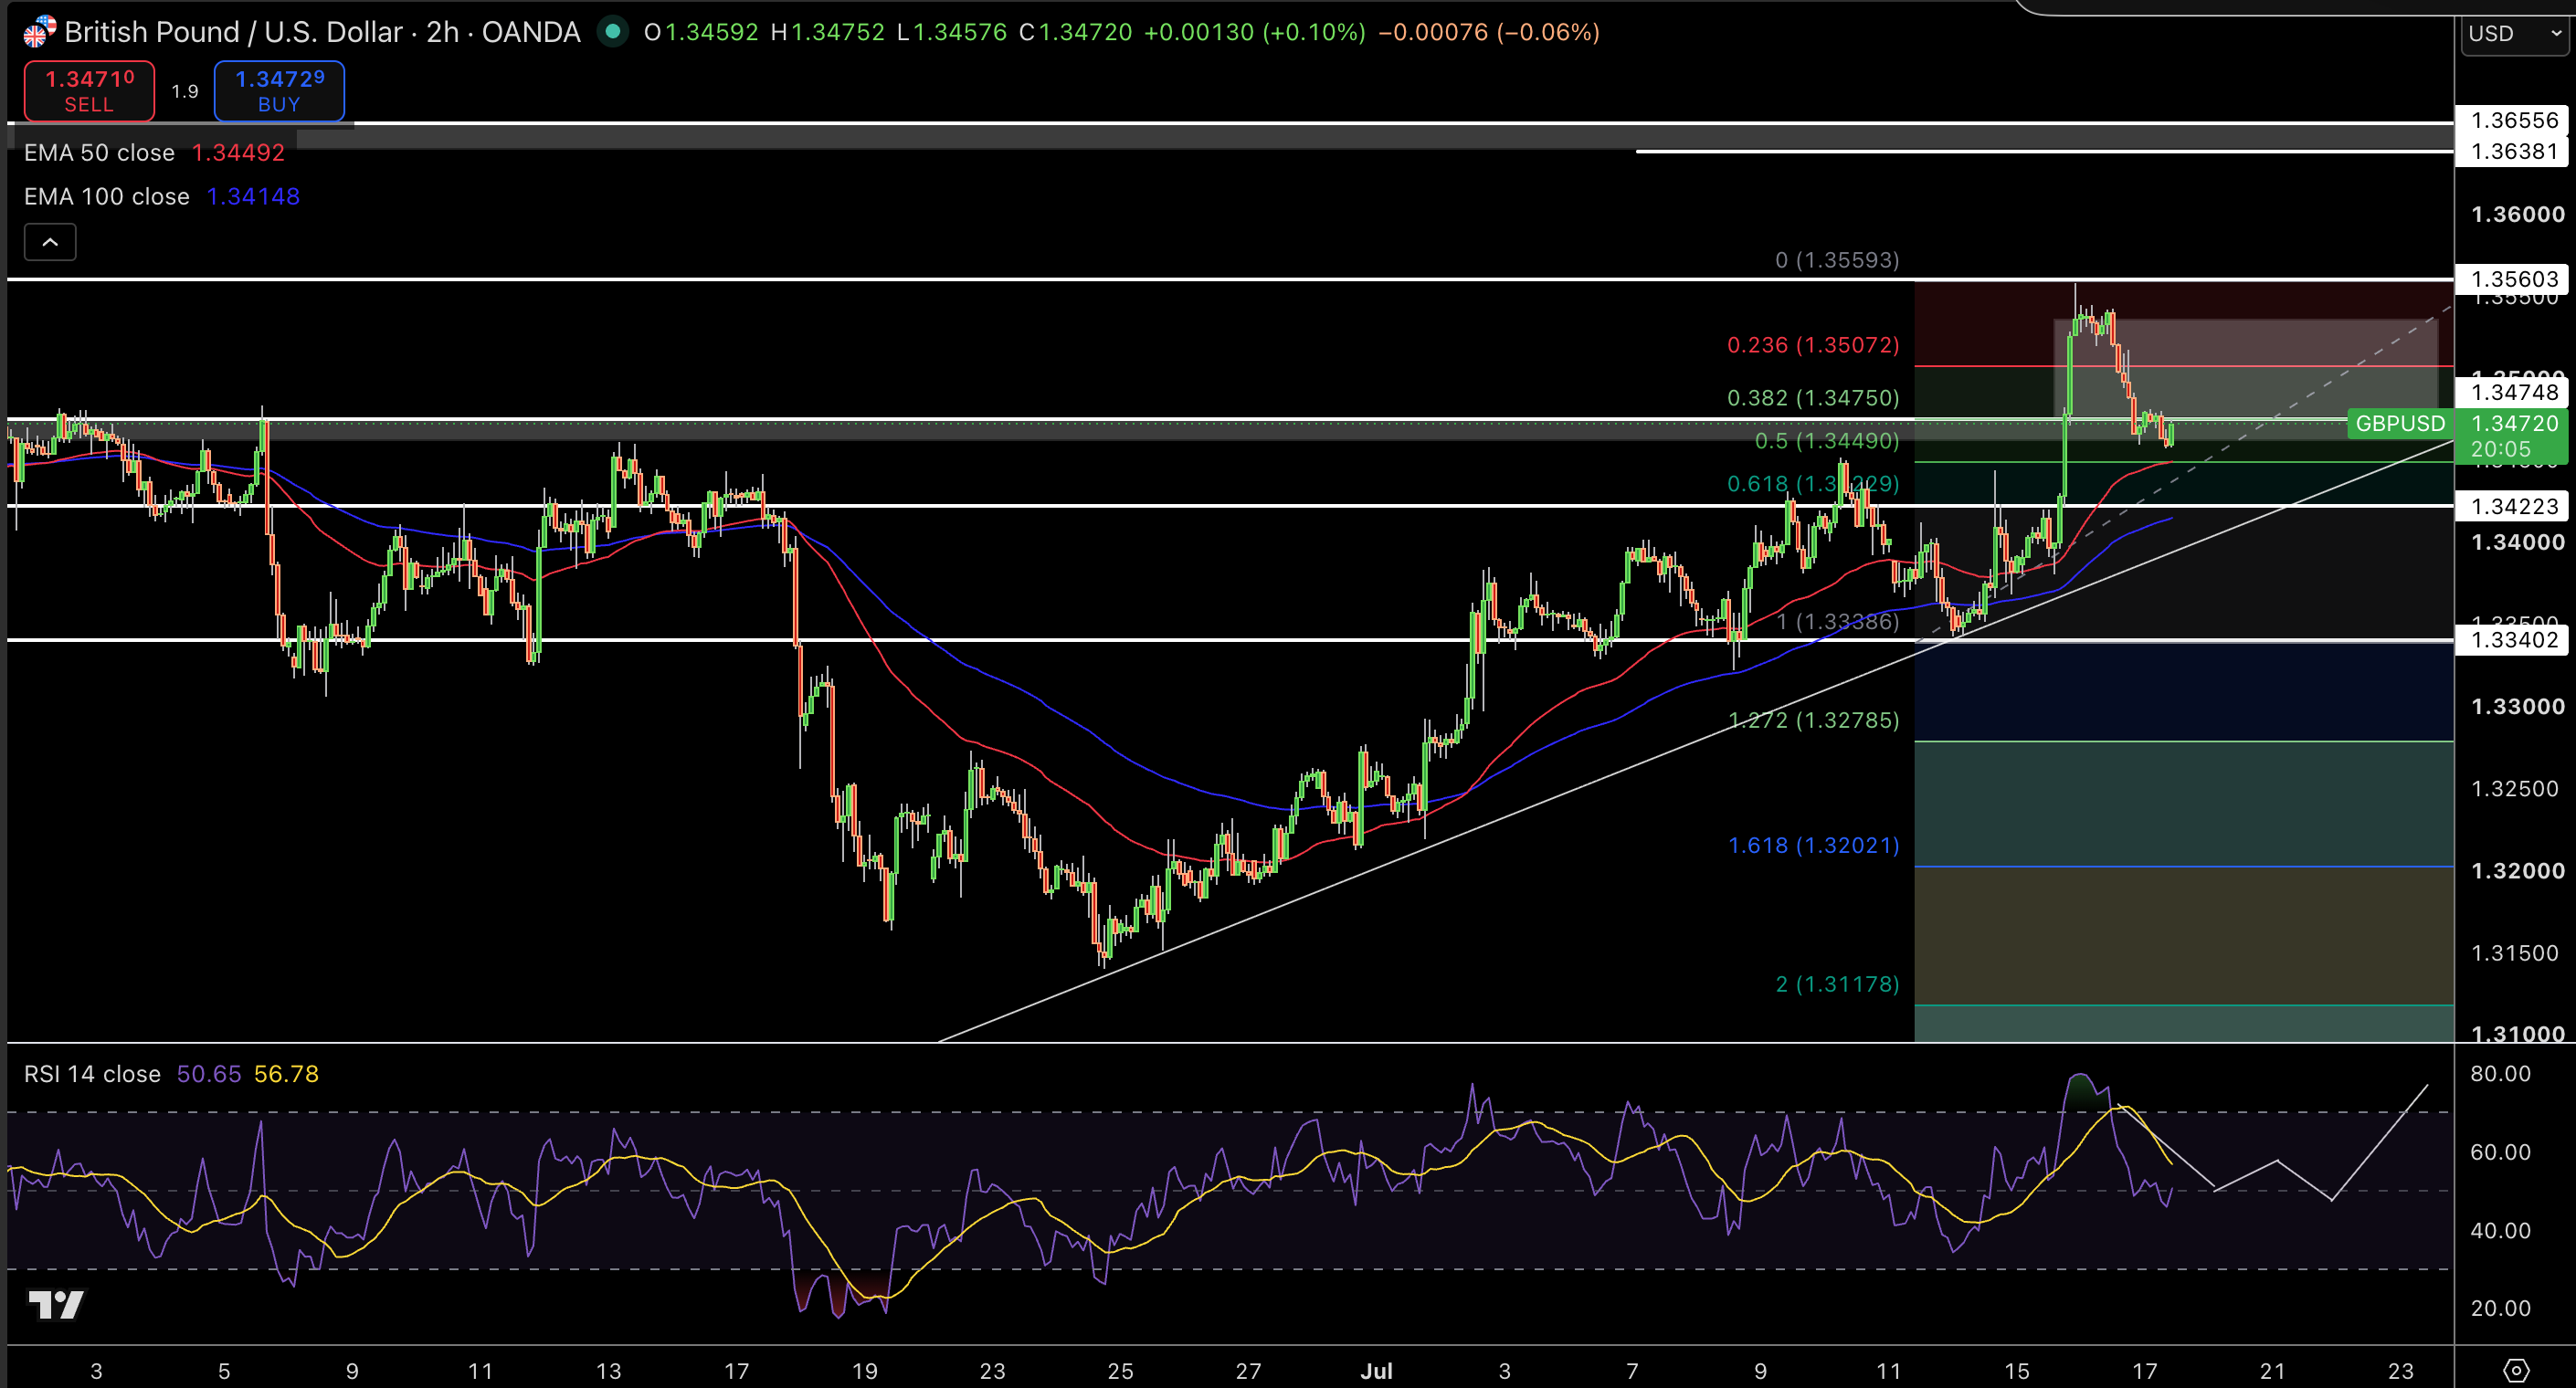Select the Fib 0.236 (1.35072) level label
Image resolution: width=2576 pixels, height=1388 pixels.
coord(1813,345)
